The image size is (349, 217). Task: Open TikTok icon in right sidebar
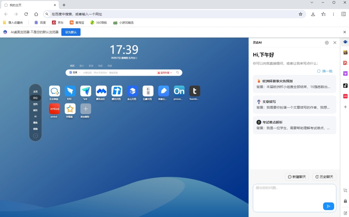345,85
